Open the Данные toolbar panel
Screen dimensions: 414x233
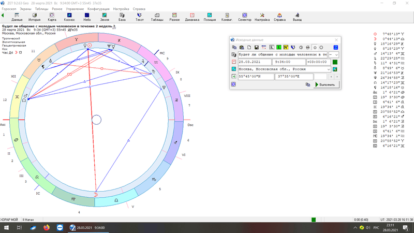coord(17,17)
